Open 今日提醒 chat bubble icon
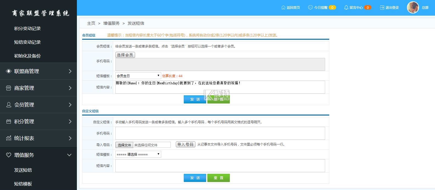 coord(310,7)
